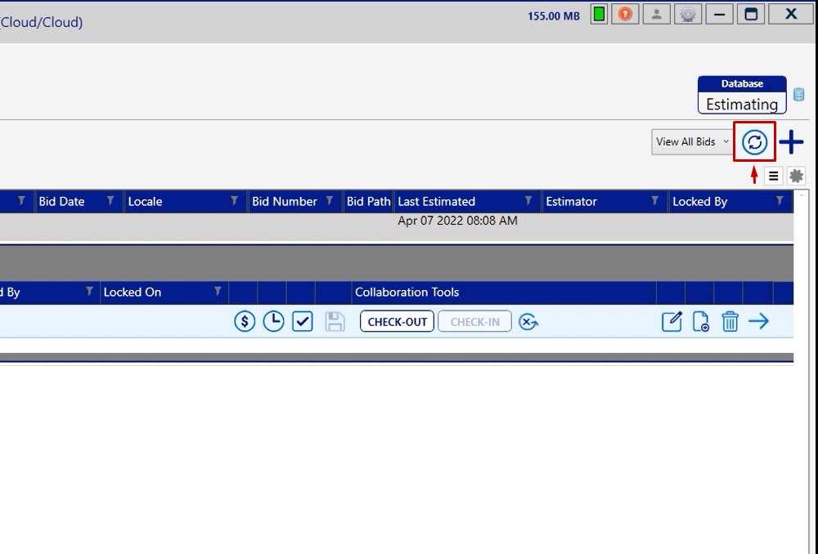The height and width of the screenshot is (554, 818).
Task: Toggle the blue checkmark box in bid row
Action: tap(303, 322)
